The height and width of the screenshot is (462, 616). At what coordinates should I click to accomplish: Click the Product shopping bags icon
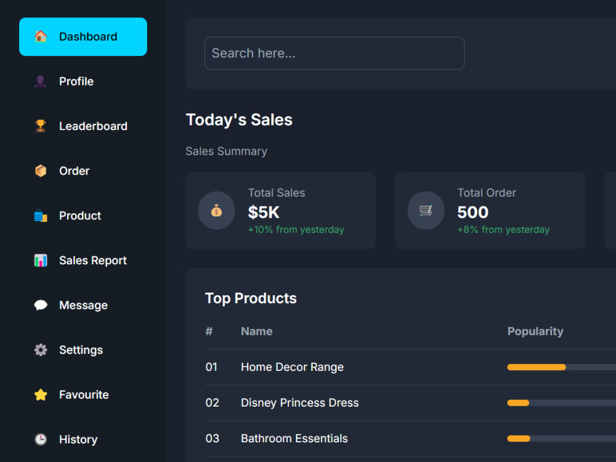pyautogui.click(x=41, y=216)
